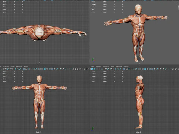Screen dimensions: 179x134
Task: Click the 'persp' camera label
Action: (x=138, y=63)
